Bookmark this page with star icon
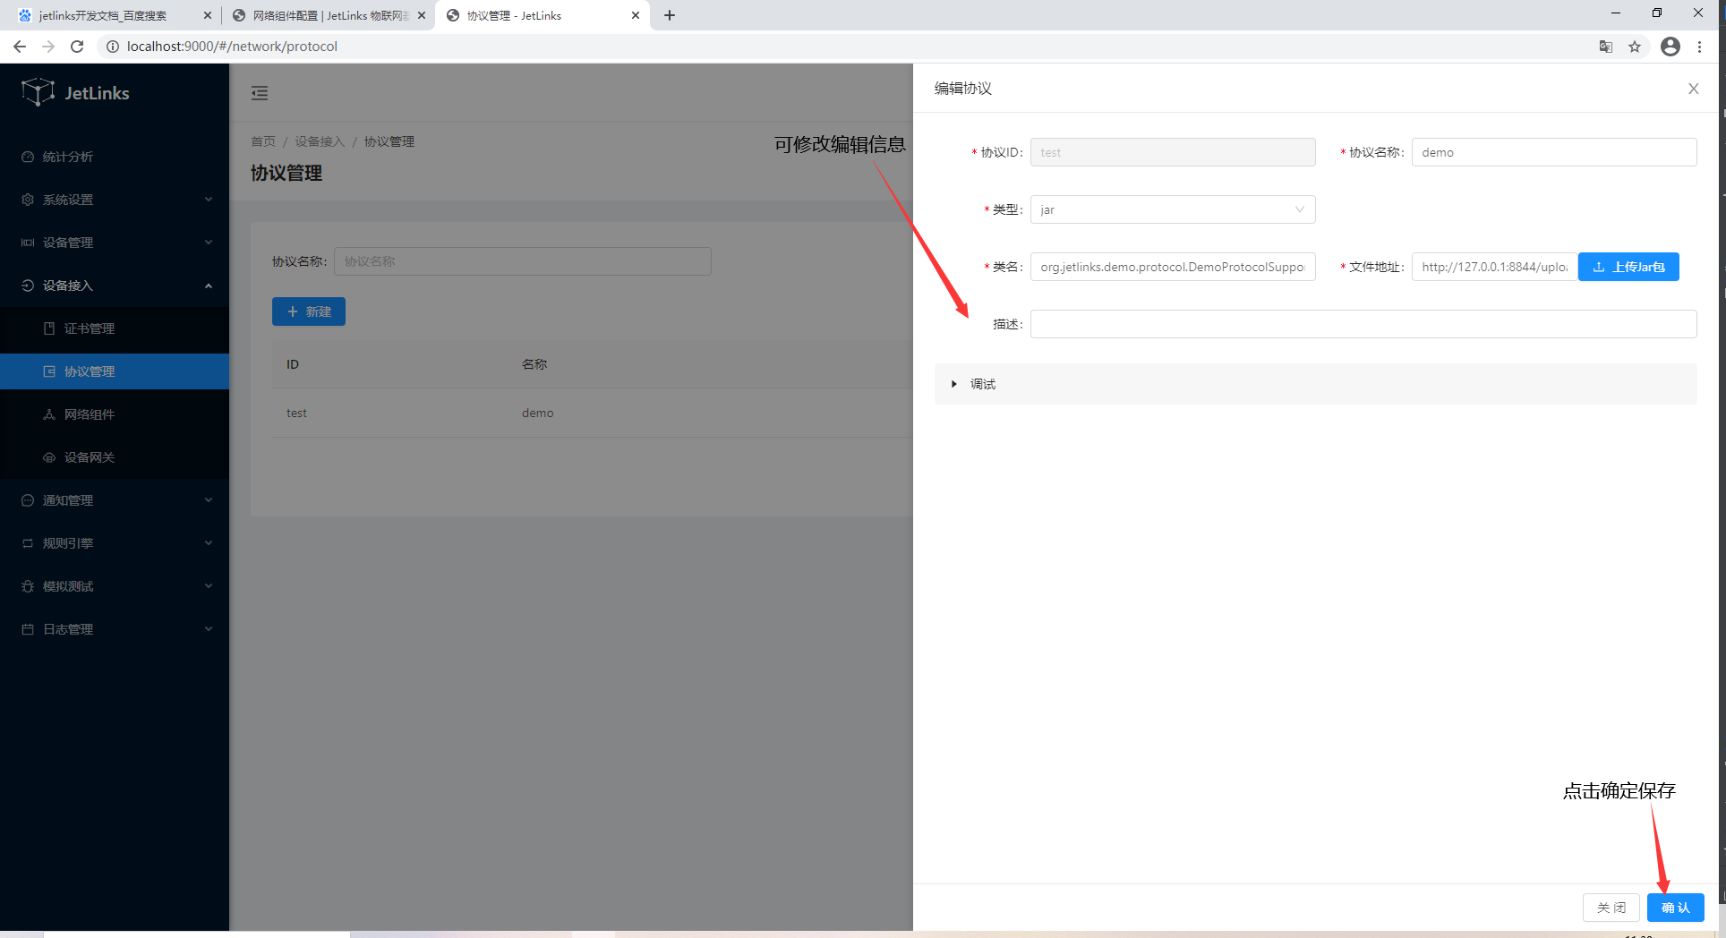The height and width of the screenshot is (938, 1726). click(1635, 47)
